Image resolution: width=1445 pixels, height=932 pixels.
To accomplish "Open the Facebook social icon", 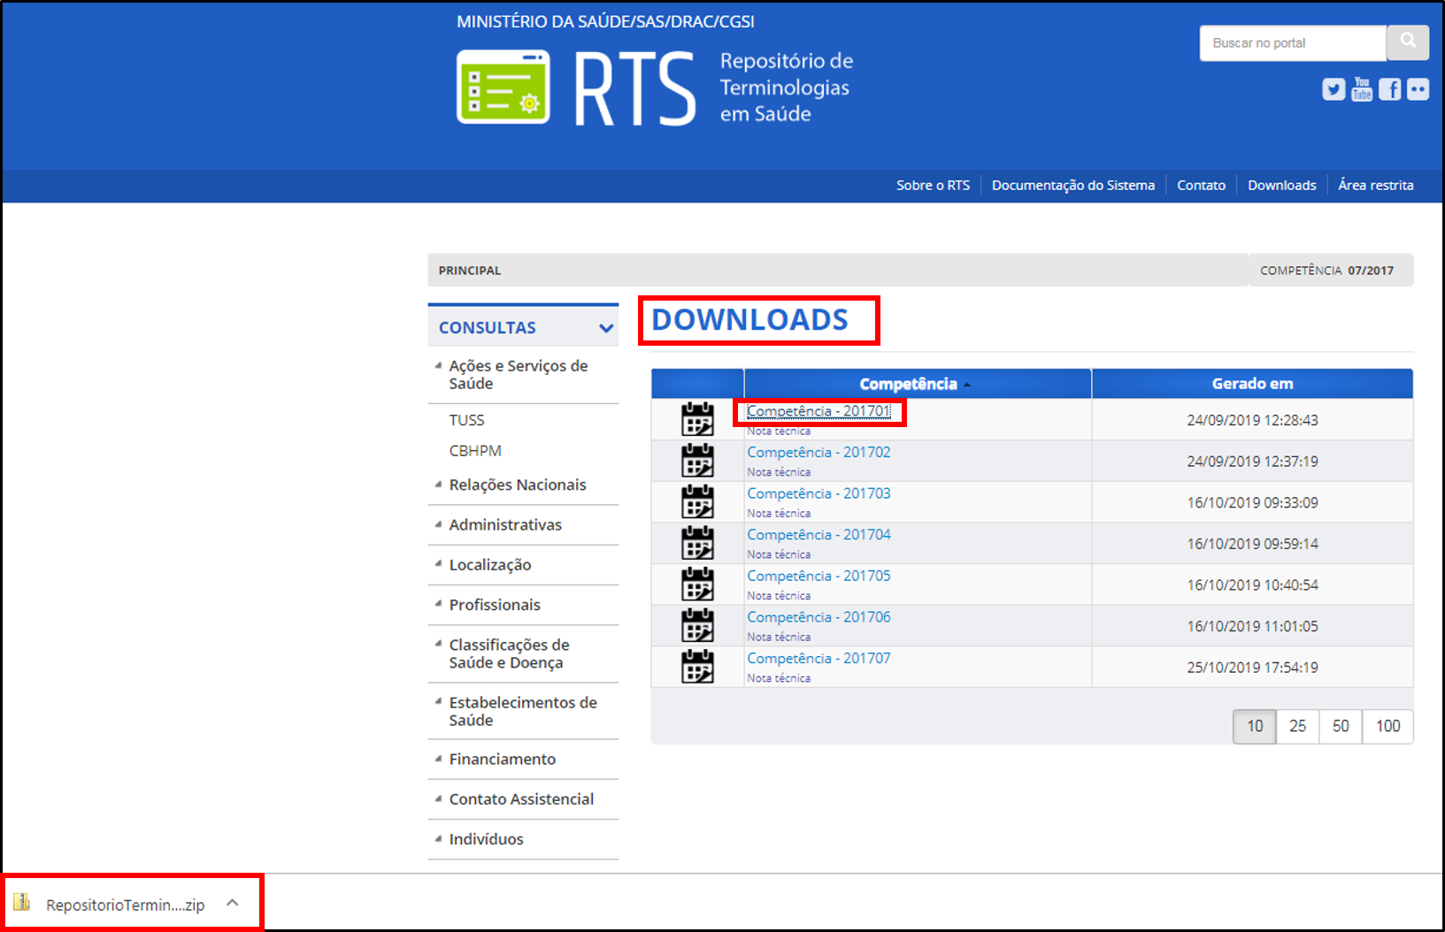I will 1390,89.
